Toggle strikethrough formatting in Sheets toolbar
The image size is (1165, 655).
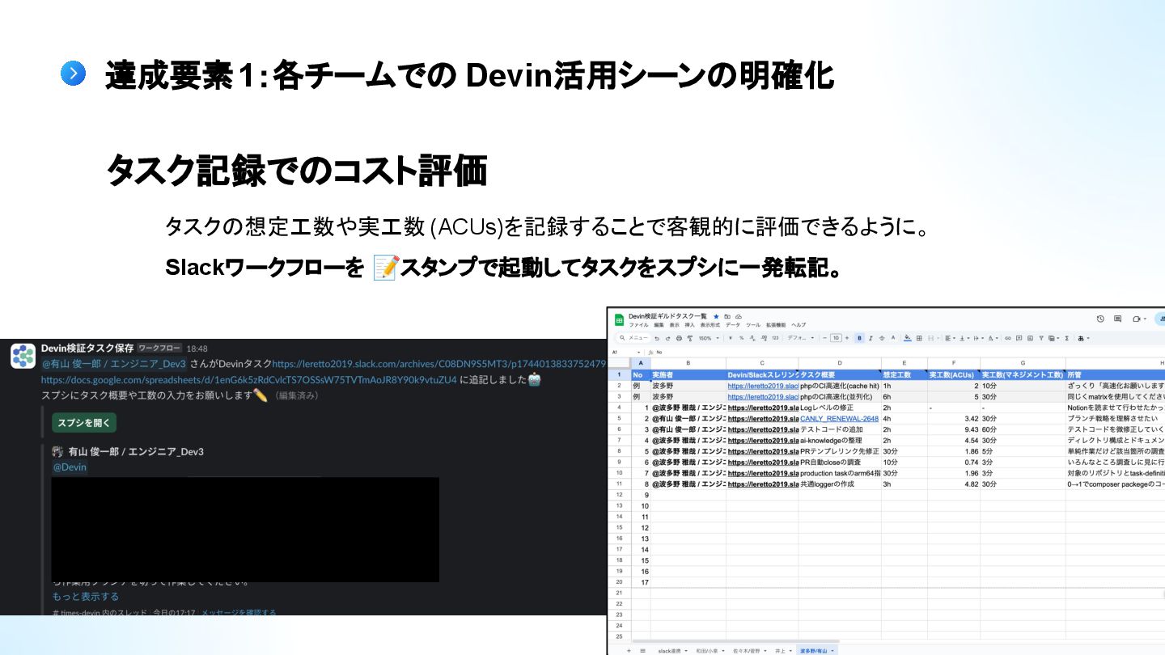882,338
